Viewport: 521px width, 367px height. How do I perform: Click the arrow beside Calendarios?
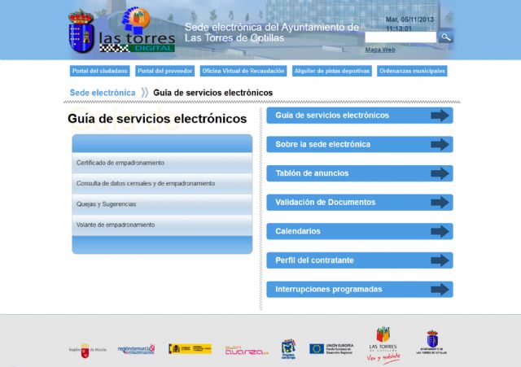pos(440,231)
